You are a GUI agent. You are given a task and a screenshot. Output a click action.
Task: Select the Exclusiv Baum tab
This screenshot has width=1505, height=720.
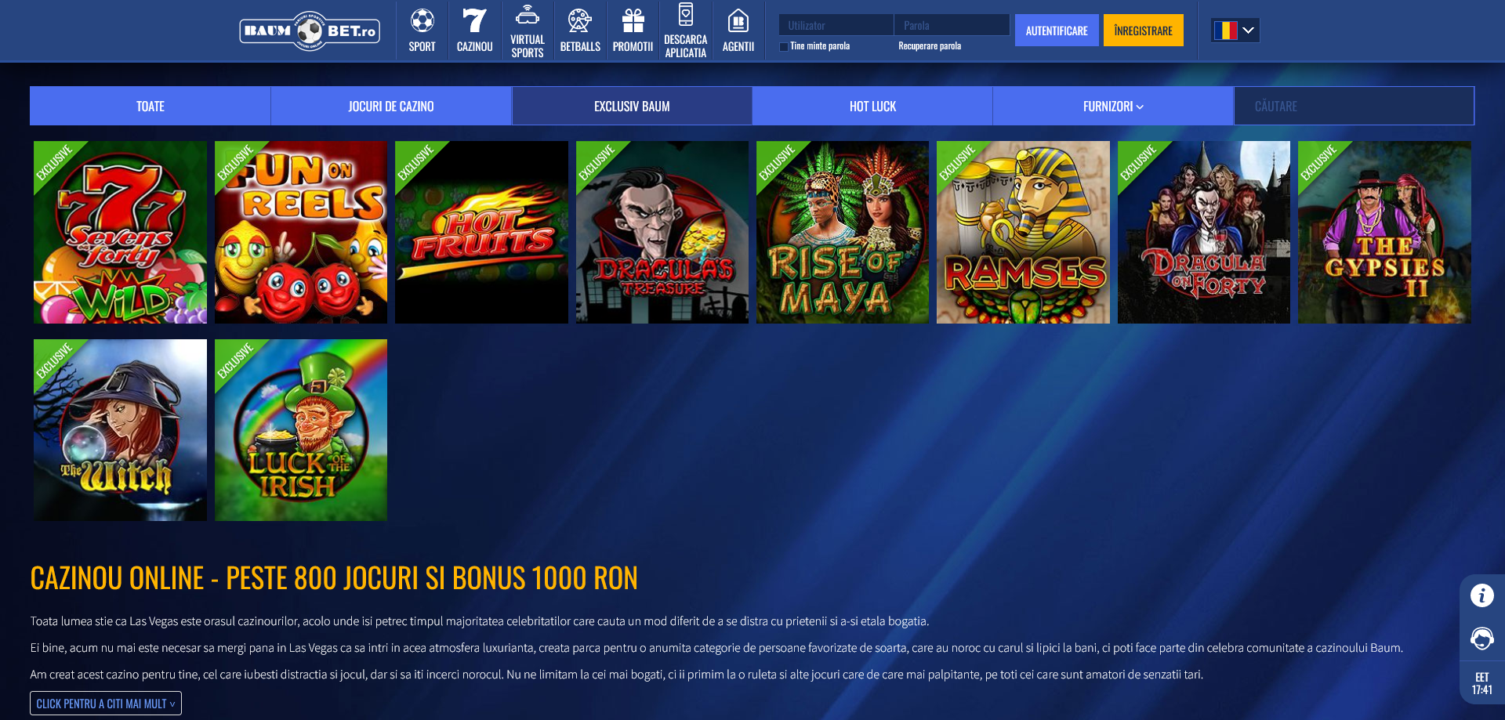[x=632, y=106]
